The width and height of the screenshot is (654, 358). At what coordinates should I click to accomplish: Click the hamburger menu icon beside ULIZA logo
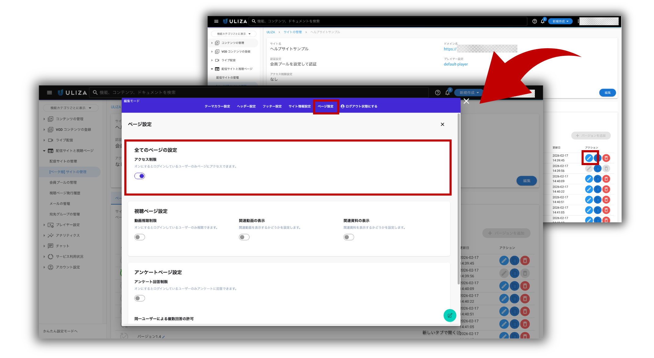[x=49, y=92]
